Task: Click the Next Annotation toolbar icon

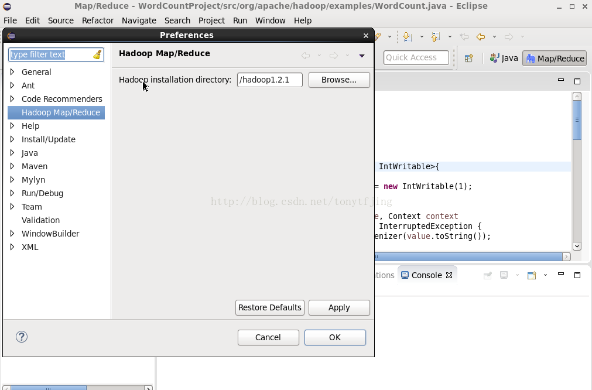Action: (408, 37)
